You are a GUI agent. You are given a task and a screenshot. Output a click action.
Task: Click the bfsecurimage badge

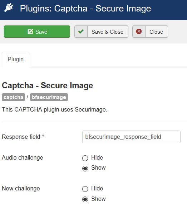tap(49, 97)
